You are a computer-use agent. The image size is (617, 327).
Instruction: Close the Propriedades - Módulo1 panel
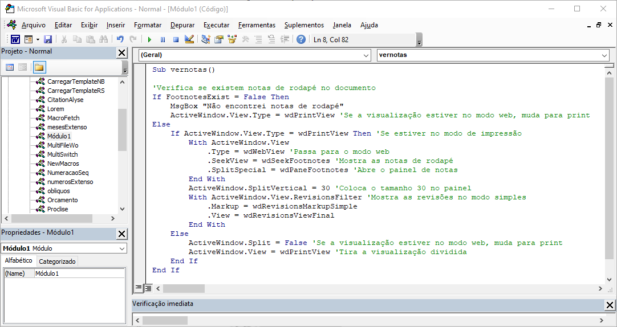pyautogui.click(x=122, y=234)
